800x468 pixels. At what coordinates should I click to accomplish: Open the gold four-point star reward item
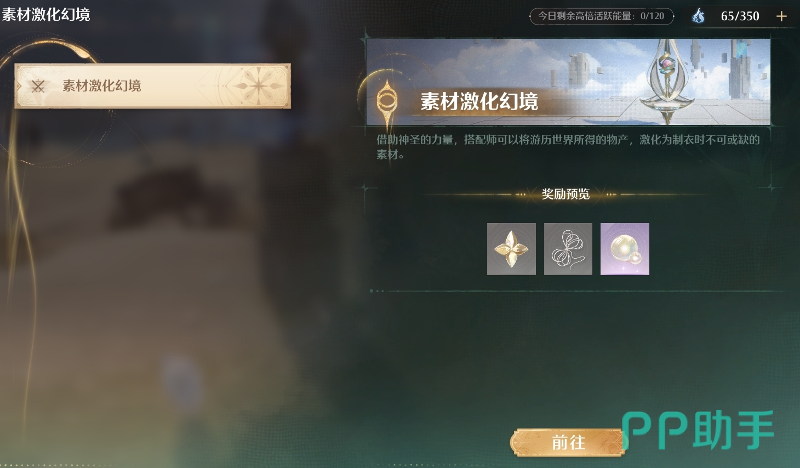click(511, 249)
